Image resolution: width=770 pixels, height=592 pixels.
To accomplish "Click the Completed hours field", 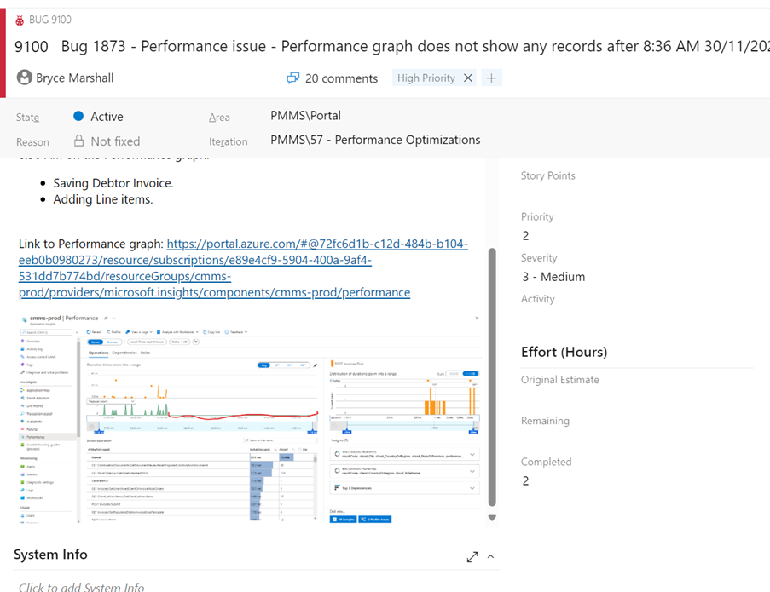I will 597,481.
